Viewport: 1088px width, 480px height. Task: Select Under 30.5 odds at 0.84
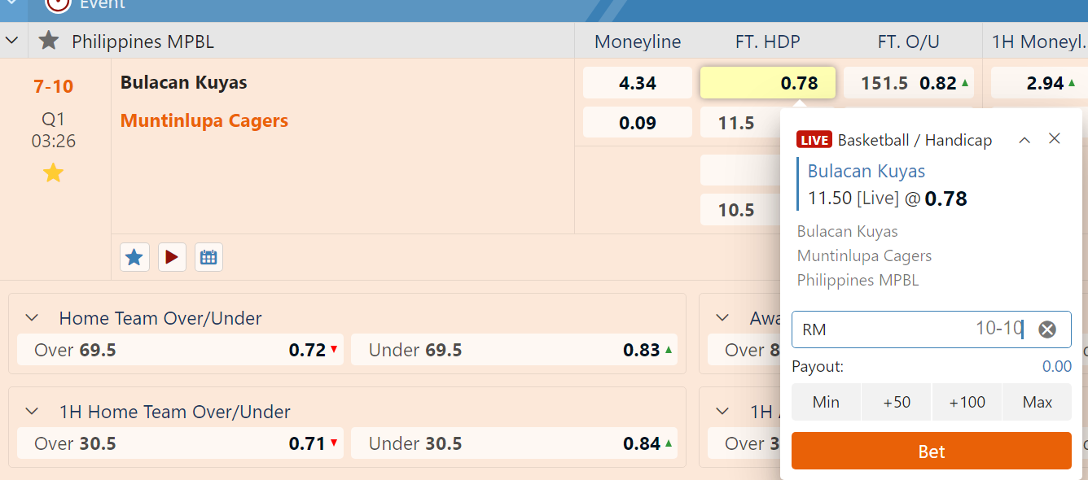(x=514, y=443)
